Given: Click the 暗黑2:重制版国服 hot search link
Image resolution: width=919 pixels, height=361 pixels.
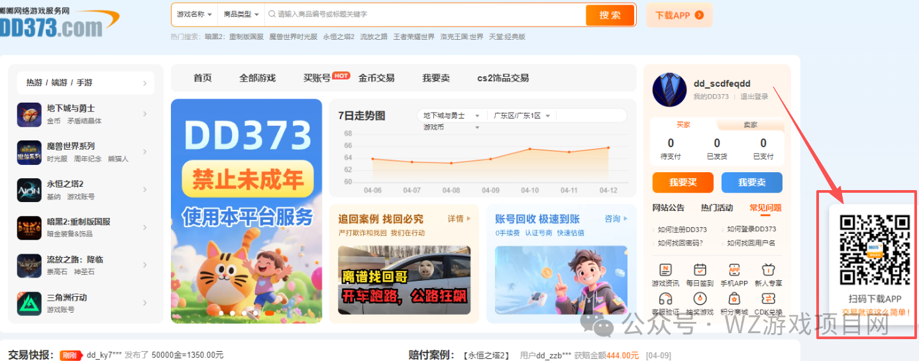Looking at the screenshot, I should tap(234, 37).
